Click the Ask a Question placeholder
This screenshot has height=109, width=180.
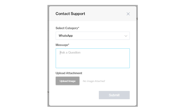(70, 52)
